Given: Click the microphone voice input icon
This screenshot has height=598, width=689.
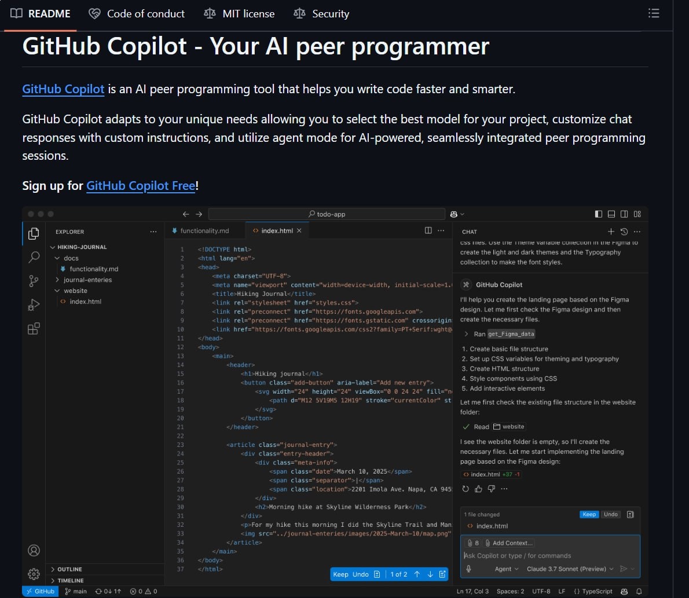Looking at the screenshot, I should coord(469,568).
